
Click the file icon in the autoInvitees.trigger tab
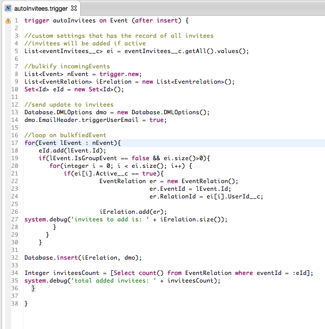click(x=8, y=8)
